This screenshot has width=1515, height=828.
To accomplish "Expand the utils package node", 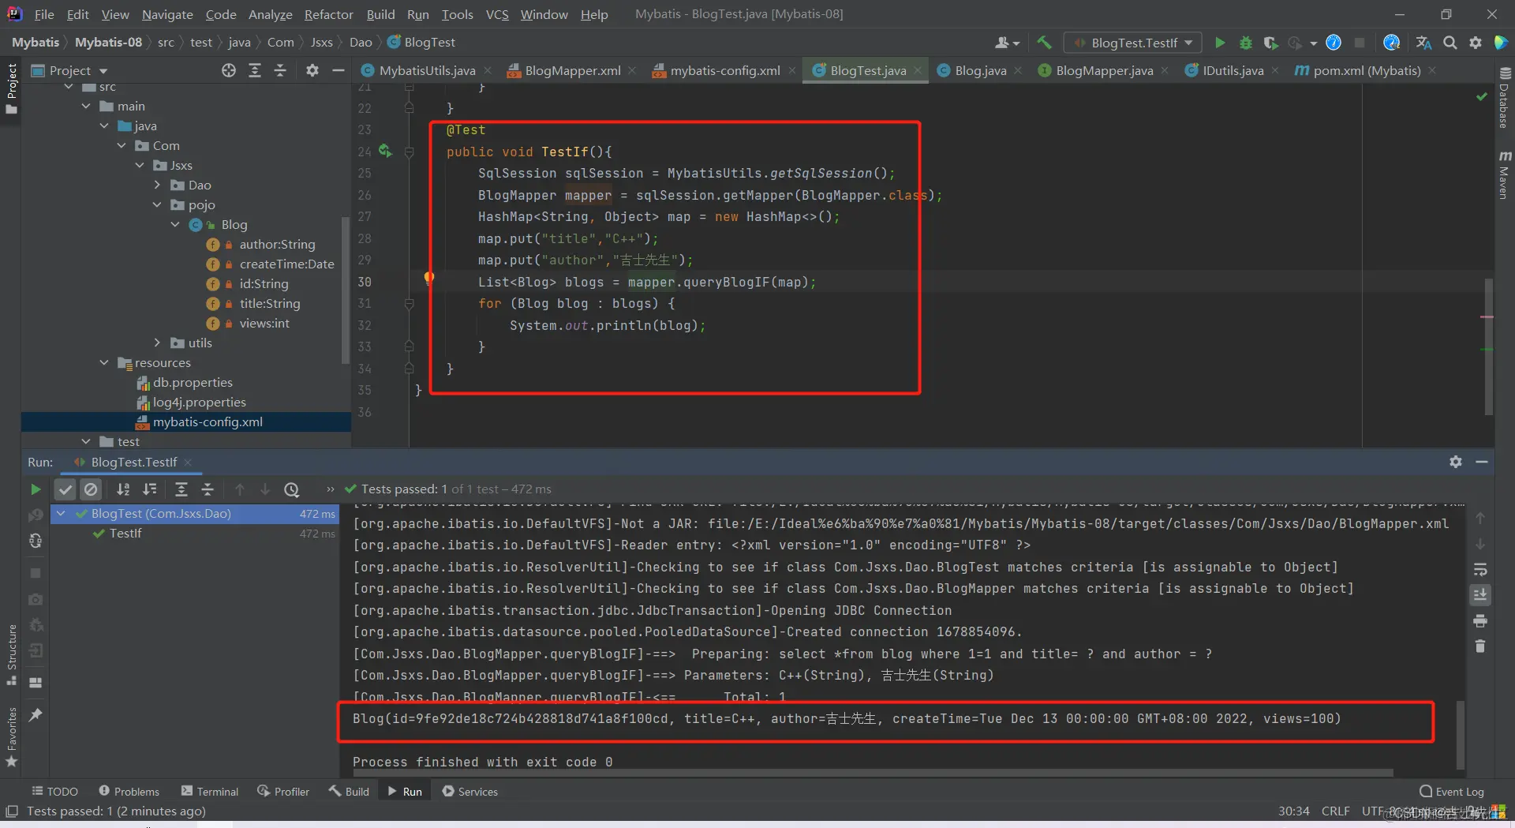I will [157, 343].
